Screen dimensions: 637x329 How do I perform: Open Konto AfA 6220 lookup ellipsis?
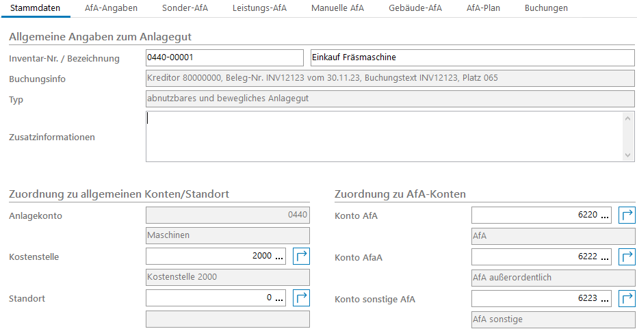click(x=604, y=215)
